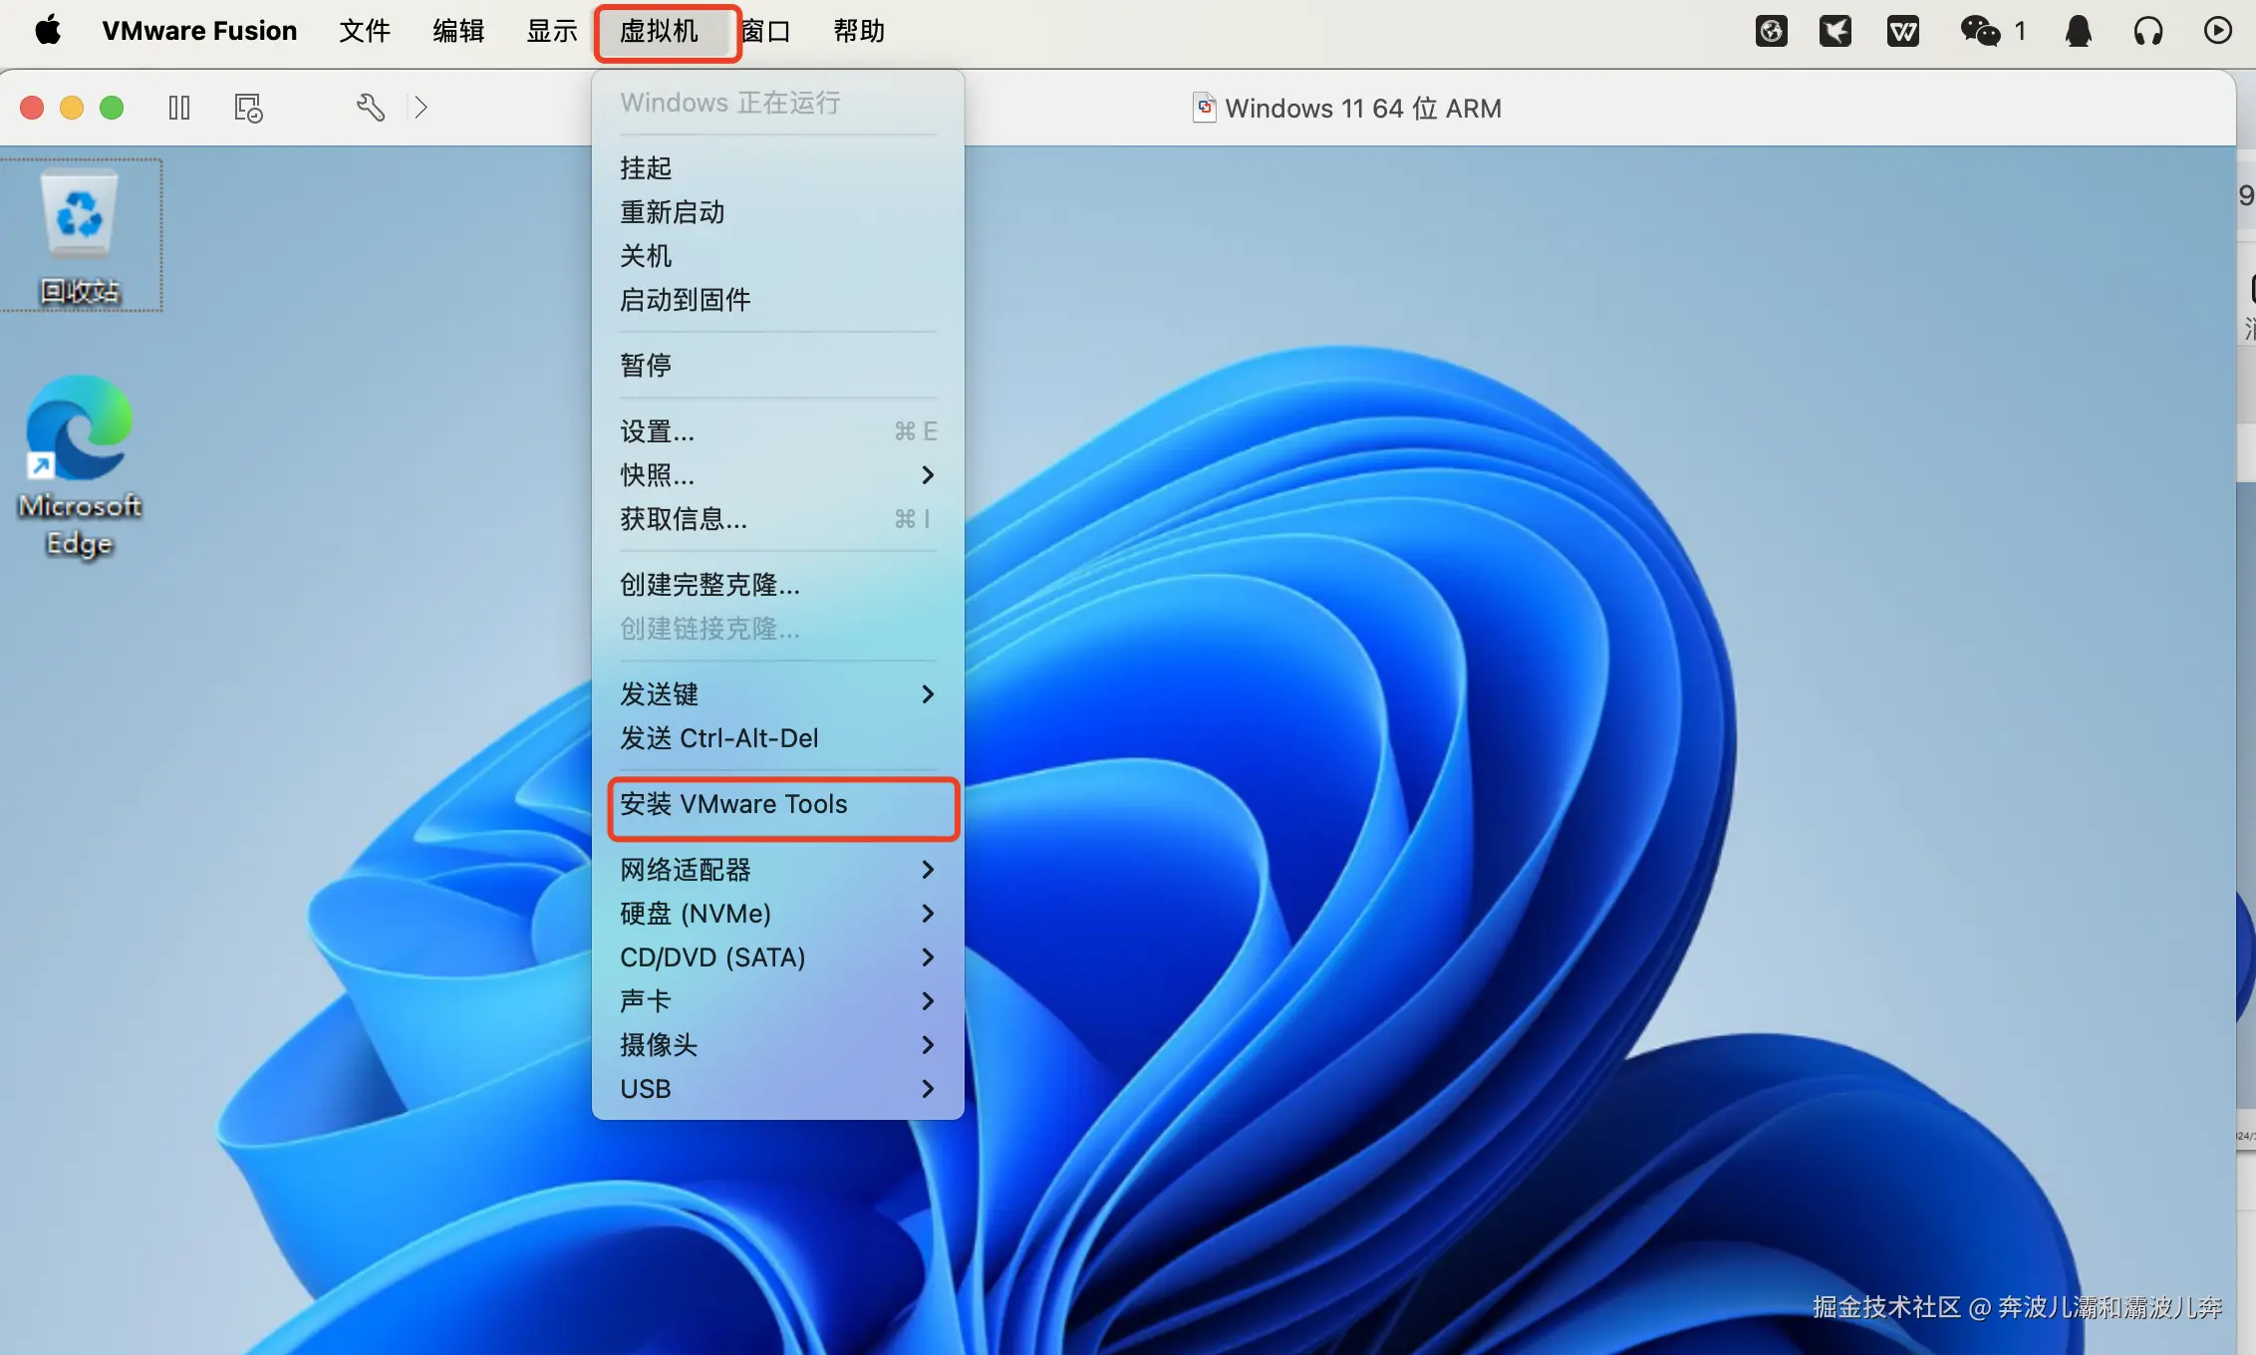Image resolution: width=2256 pixels, height=1355 pixels.
Task: Click 发送 Ctrl-Alt-Del menu item
Action: point(719,738)
